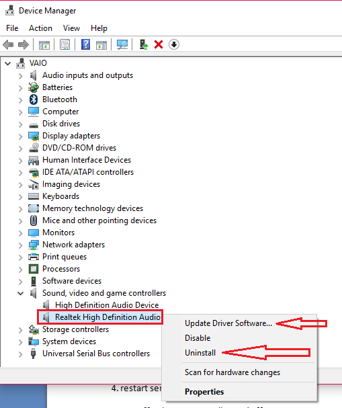Screen dimensions: 342x408
Task: Select Realtek High Definition Audio device
Action: [x=108, y=317]
